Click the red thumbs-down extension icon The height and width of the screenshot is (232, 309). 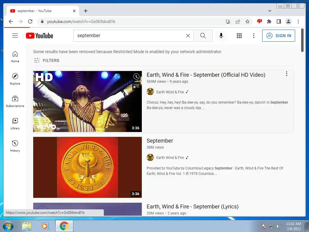click(259, 21)
